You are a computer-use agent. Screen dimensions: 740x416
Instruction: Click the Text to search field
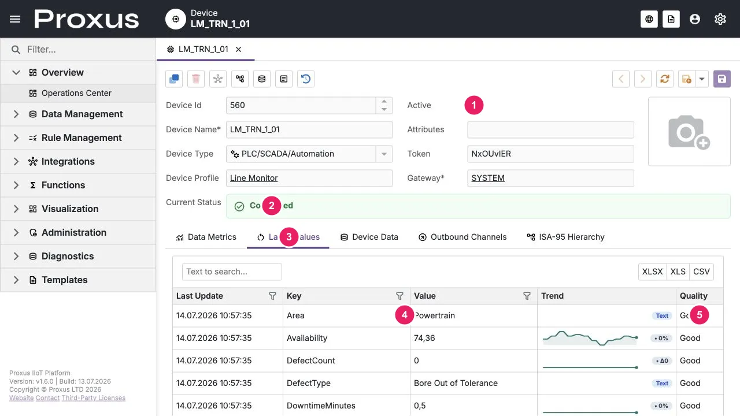(232, 272)
